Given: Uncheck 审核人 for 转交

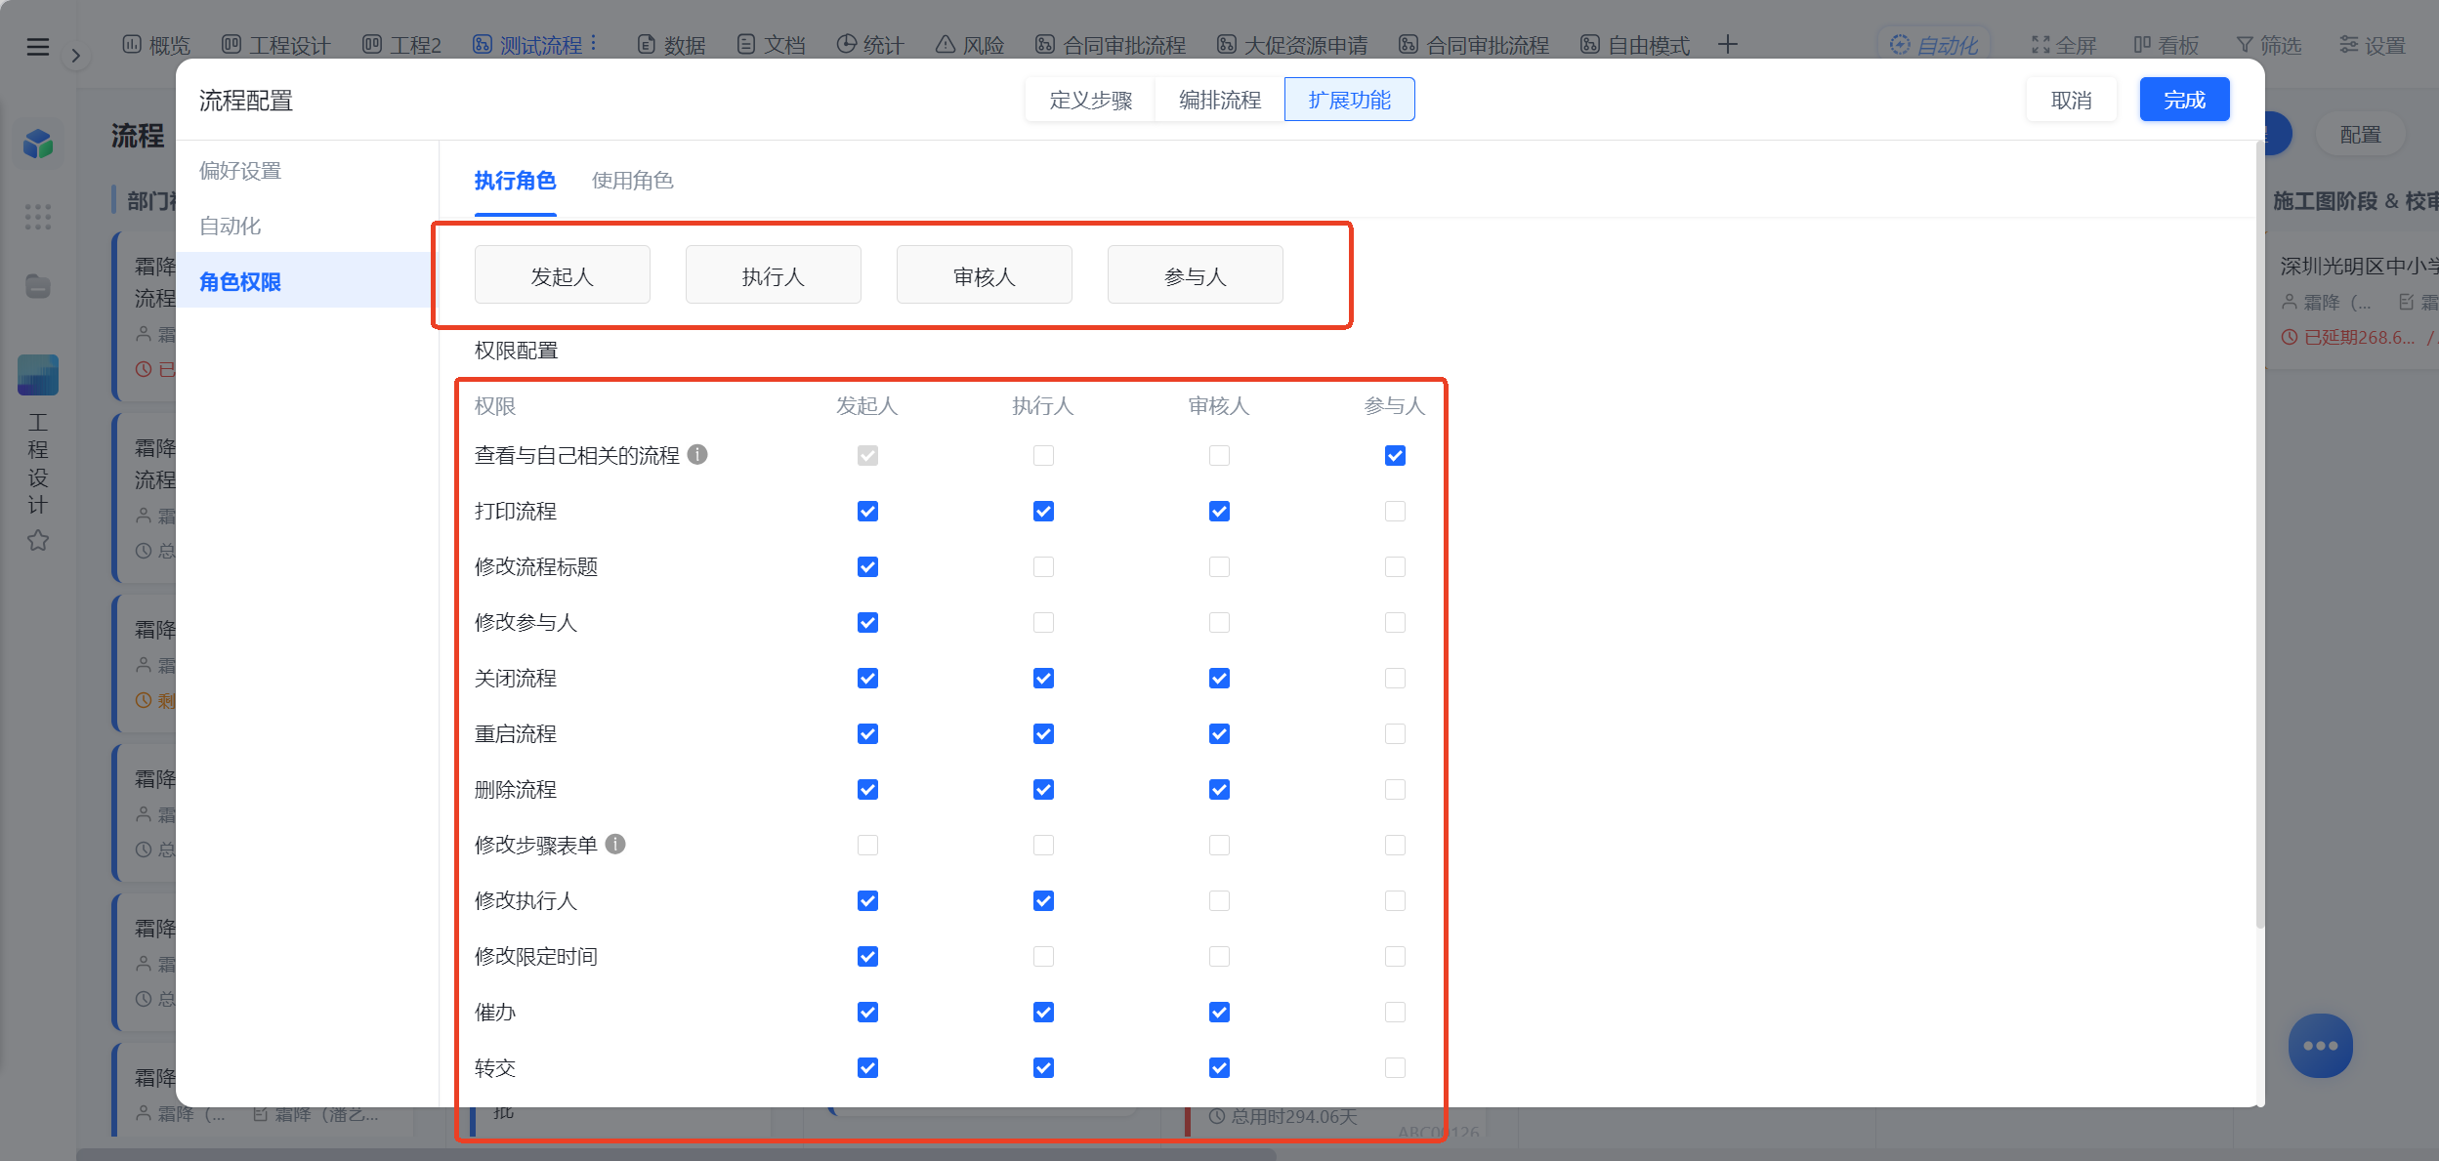Looking at the screenshot, I should pyautogui.click(x=1219, y=1068).
